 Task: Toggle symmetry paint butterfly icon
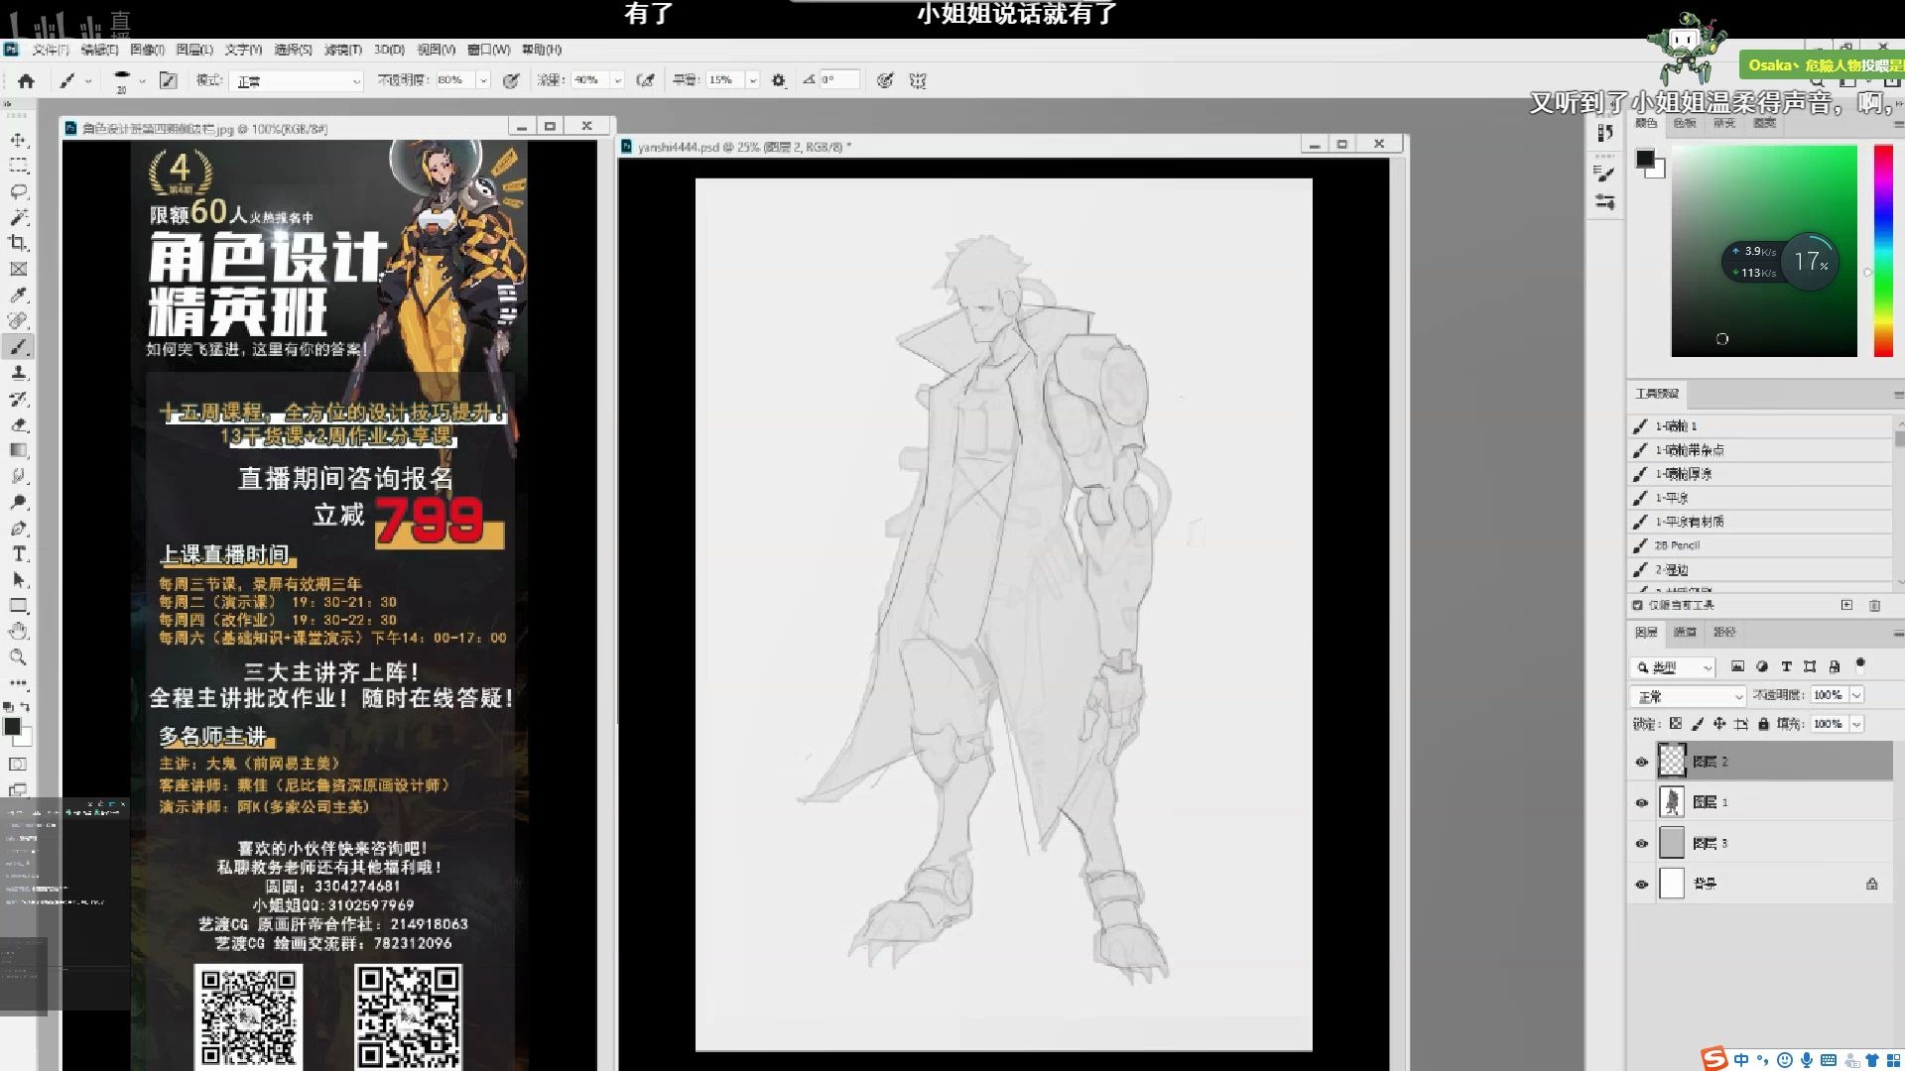click(918, 80)
